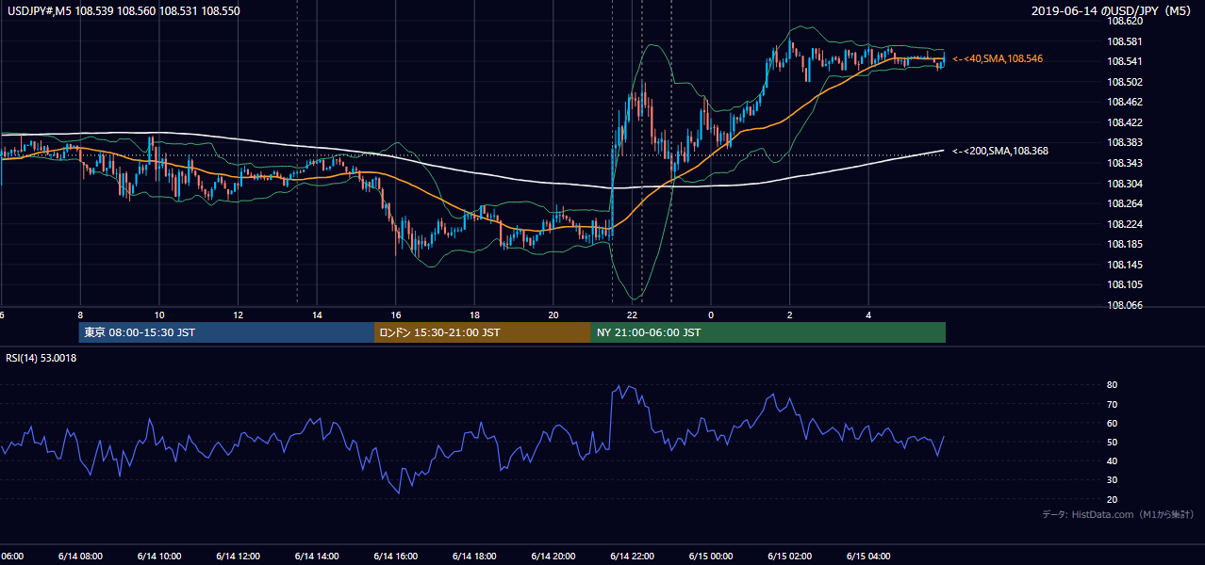Click the 6/15 02:00 bottom time label

click(x=790, y=556)
